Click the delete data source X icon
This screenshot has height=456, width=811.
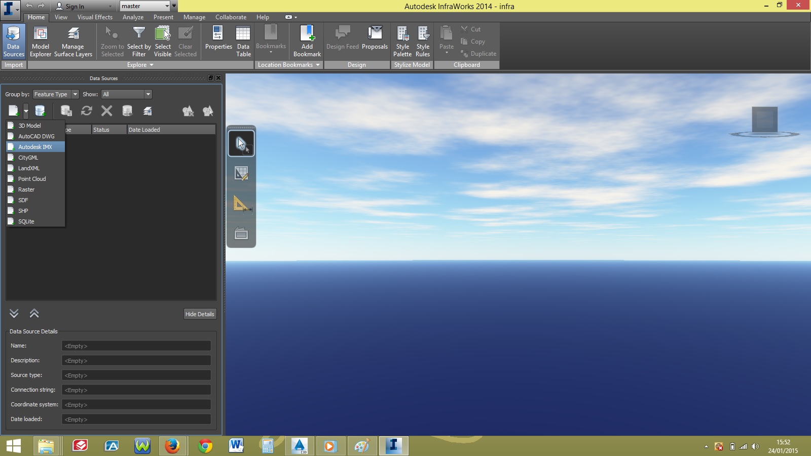(x=106, y=110)
